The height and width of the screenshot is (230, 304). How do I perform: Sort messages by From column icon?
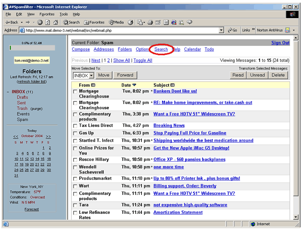coord(93,85)
